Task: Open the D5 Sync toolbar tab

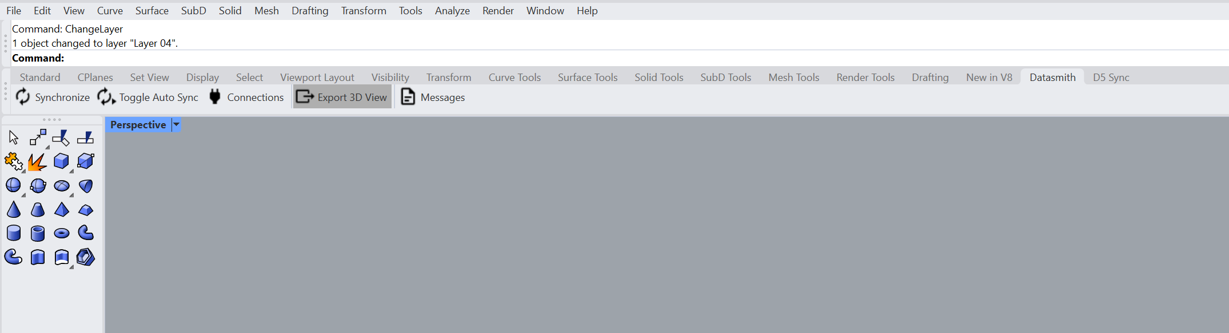Action: click(1111, 78)
